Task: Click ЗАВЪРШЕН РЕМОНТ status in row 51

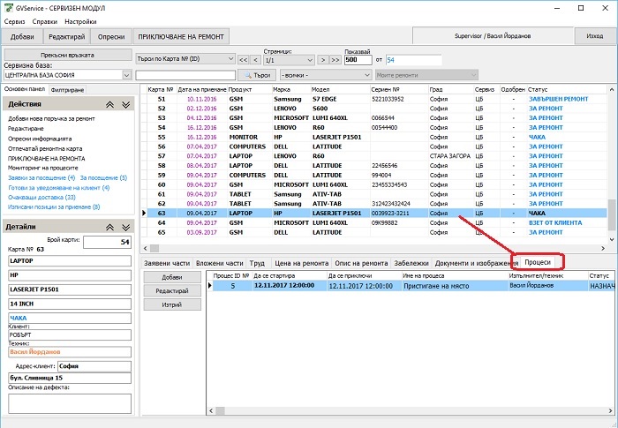Action: coord(559,99)
